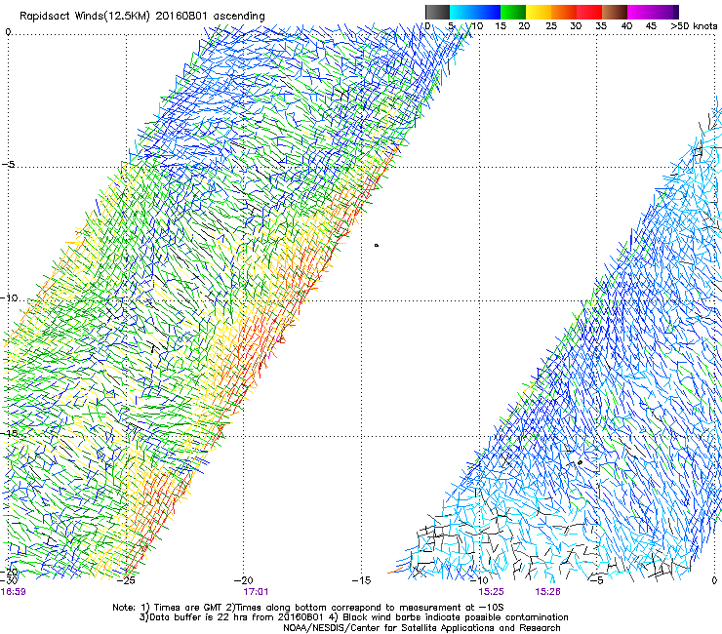Click the '45' legend scale label
Viewport: 722px width, 634px height.
pos(651,25)
